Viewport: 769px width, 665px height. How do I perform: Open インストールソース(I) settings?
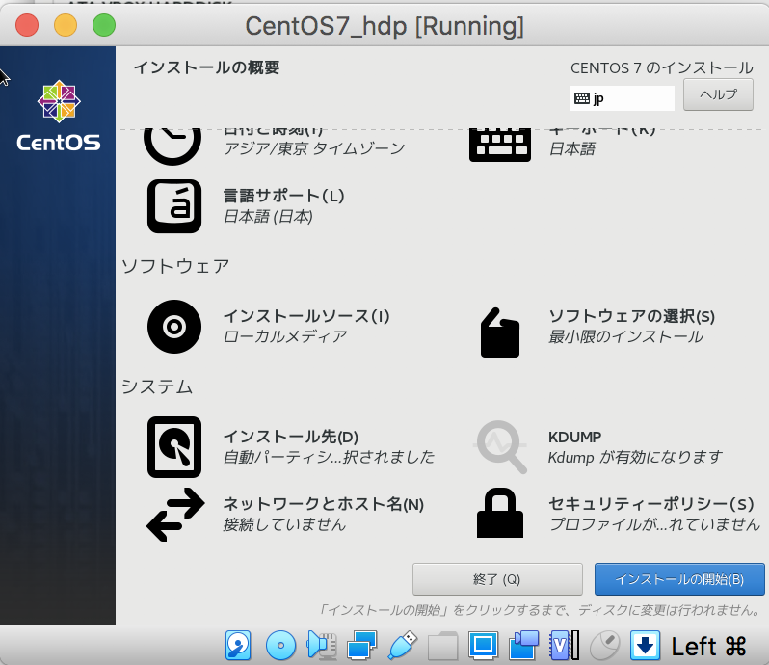pos(306,316)
